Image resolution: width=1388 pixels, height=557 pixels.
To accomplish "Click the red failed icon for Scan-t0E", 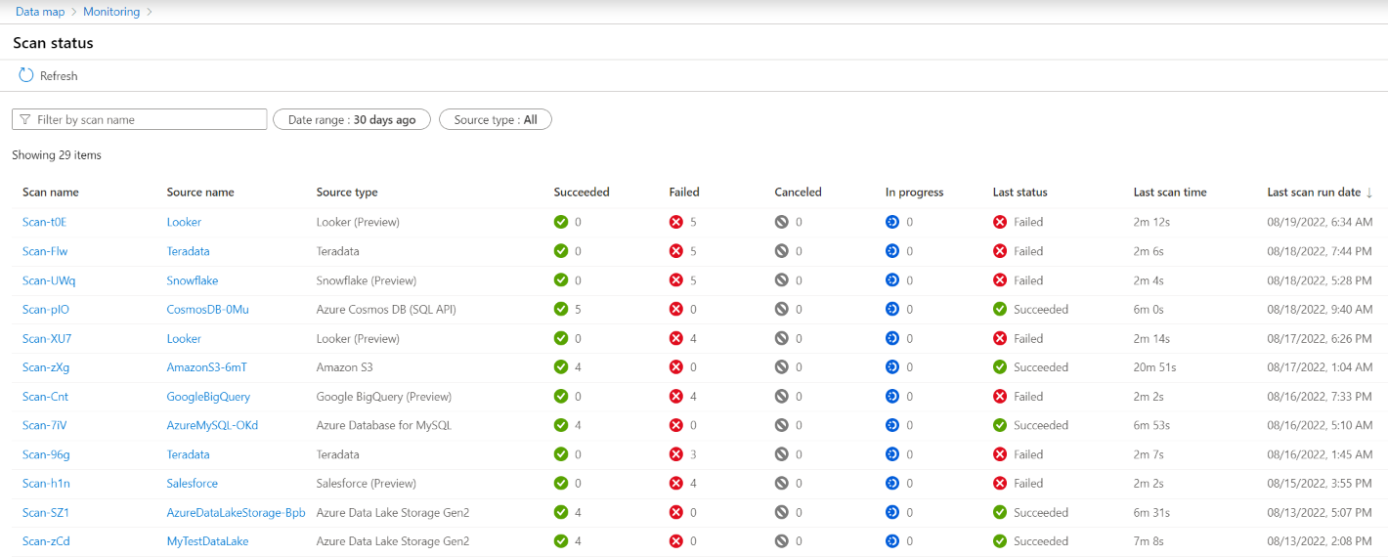I will coord(675,222).
